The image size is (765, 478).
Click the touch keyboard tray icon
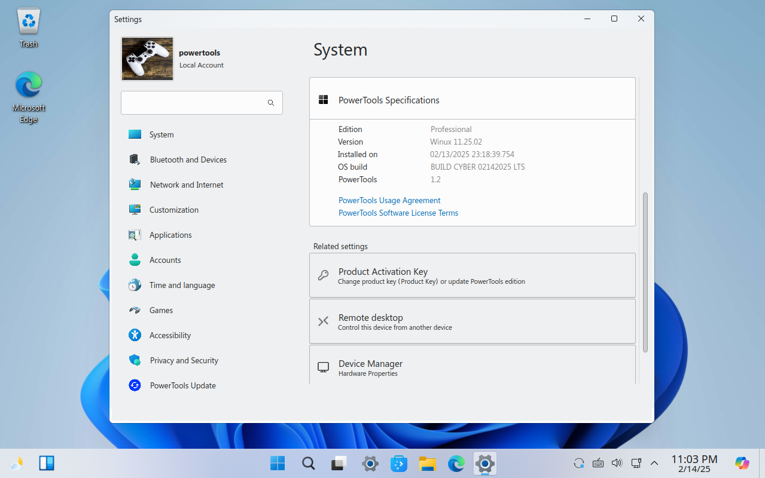coord(598,463)
